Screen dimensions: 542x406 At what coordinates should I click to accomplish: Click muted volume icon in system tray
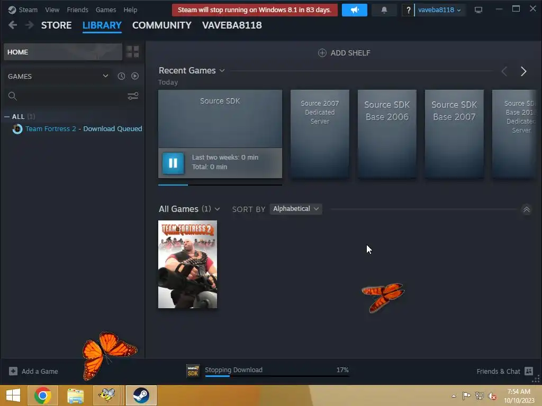[492, 396]
